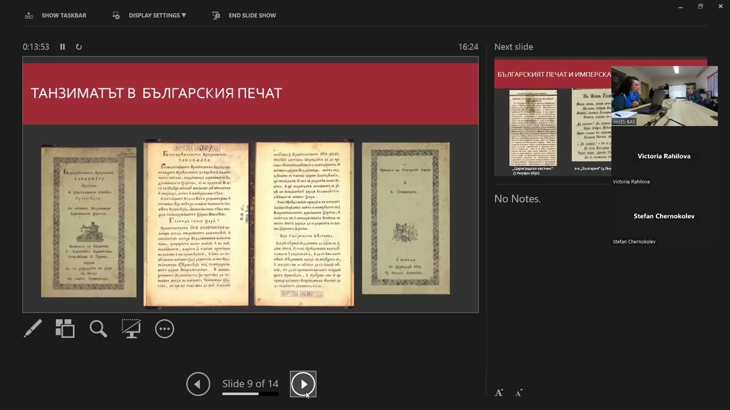
Task: Select Victoria Rahilova participant tile
Action: [x=664, y=156]
